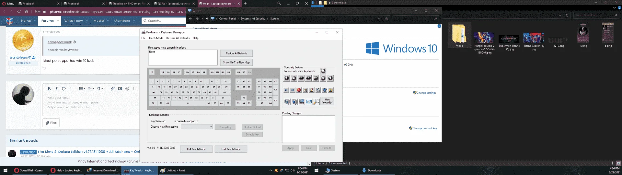This screenshot has height=175, width=622.
Task: Expand the Forums tab dropdown arrow
Action: coord(58,21)
